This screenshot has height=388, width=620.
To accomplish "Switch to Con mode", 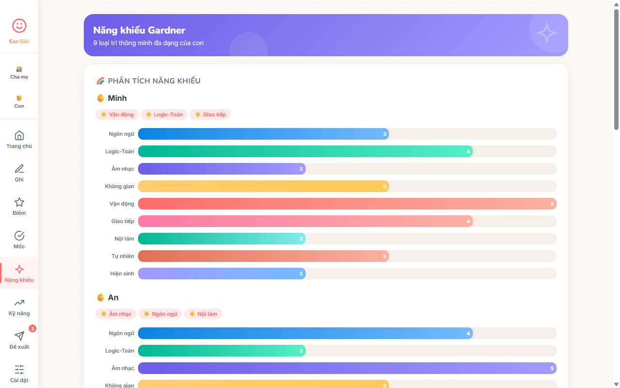I will point(19,101).
